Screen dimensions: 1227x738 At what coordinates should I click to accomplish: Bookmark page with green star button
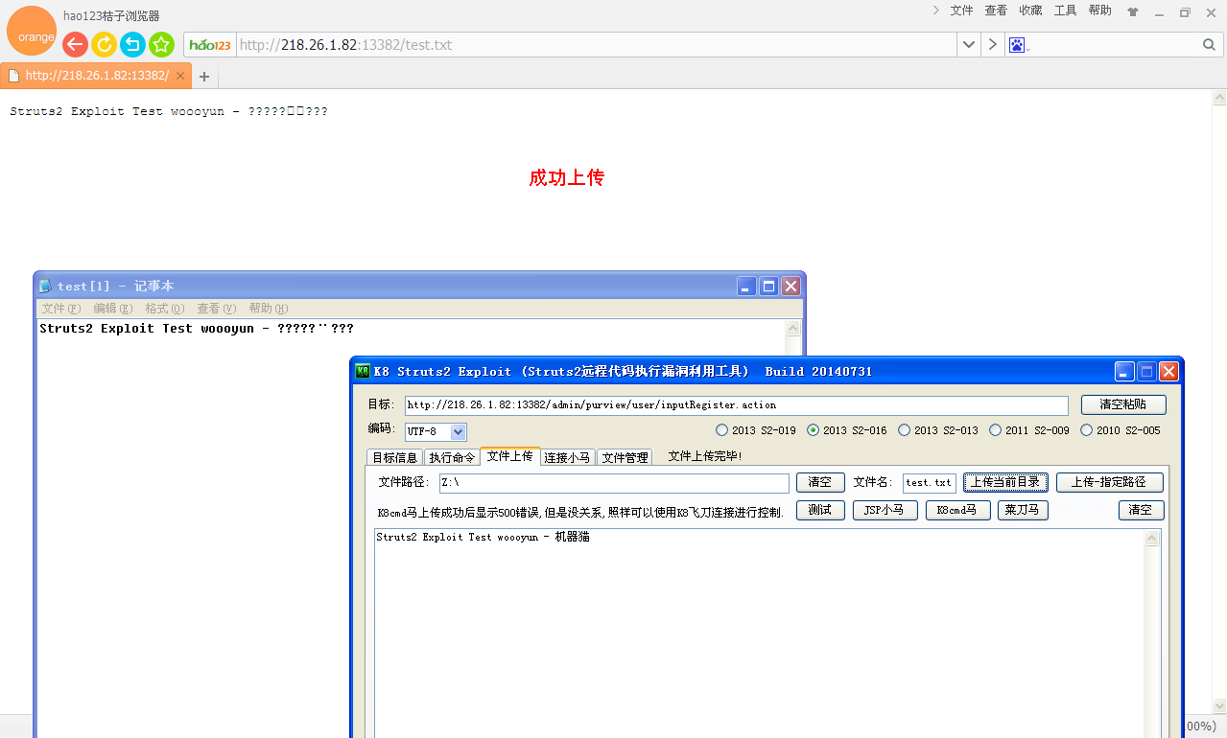click(x=161, y=44)
